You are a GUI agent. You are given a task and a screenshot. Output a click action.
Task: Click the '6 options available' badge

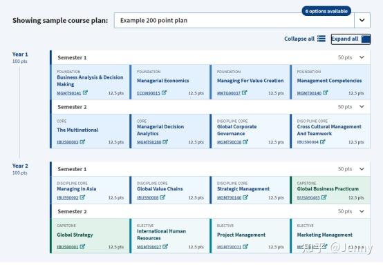[x=326, y=11]
